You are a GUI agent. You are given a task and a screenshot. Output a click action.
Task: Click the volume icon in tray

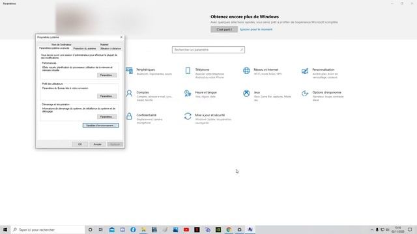[x=388, y=229]
